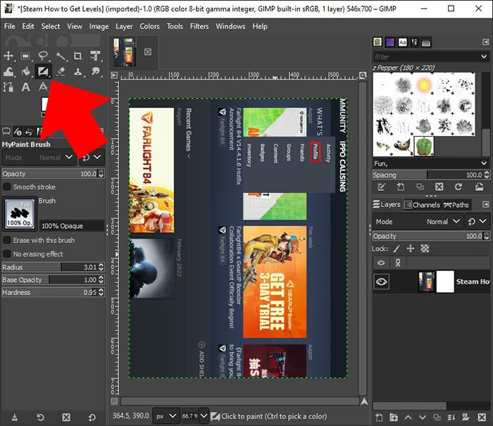This screenshot has height=426, width=493.
Task: Switch to the Channels tab
Action: point(422,205)
